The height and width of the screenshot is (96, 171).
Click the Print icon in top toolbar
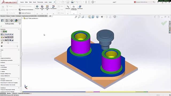coord(72,2)
